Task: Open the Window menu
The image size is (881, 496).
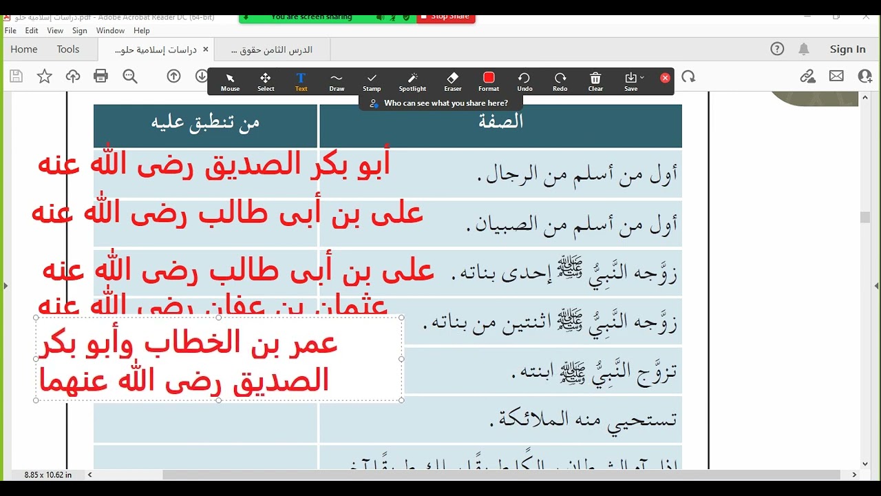Action: (110, 31)
